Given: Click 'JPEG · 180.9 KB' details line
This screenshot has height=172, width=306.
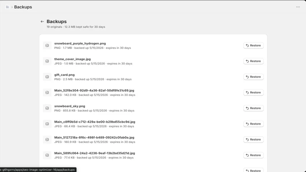Looking at the screenshot, I should (x=94, y=142).
